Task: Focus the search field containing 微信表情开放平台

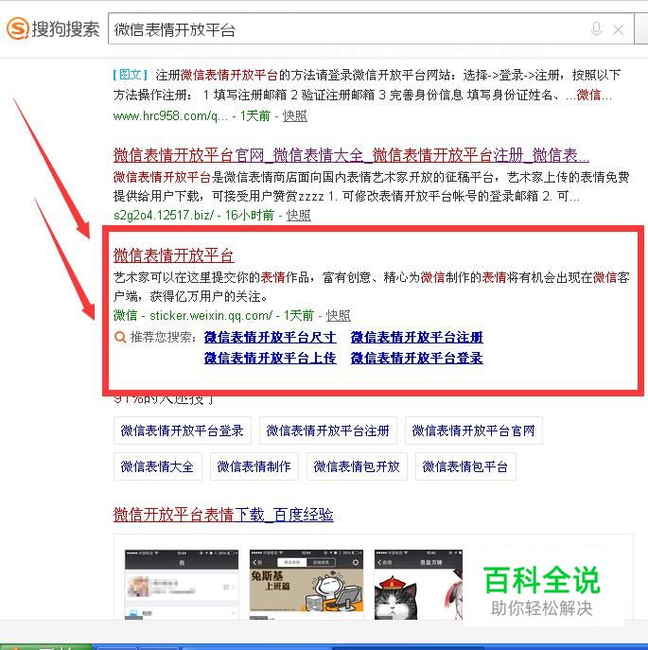Action: point(371,28)
